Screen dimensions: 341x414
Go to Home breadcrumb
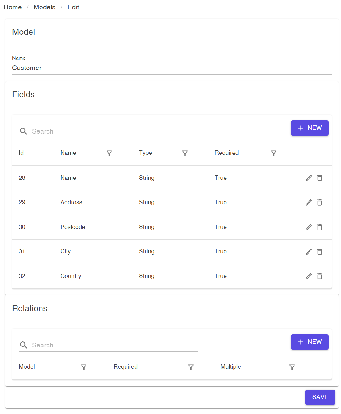[13, 7]
